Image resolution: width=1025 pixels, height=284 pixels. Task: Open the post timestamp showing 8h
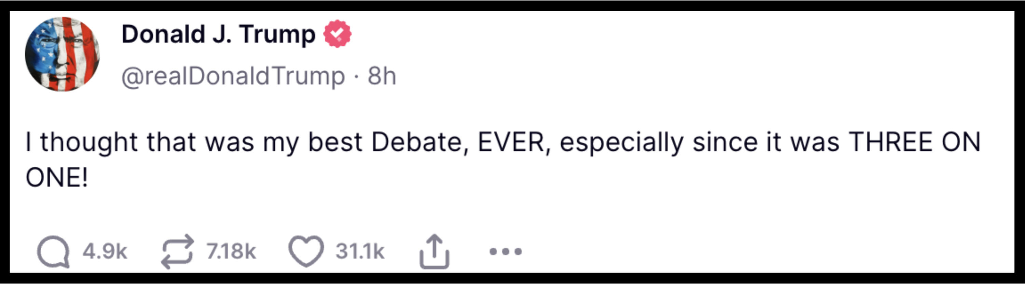pos(383,75)
